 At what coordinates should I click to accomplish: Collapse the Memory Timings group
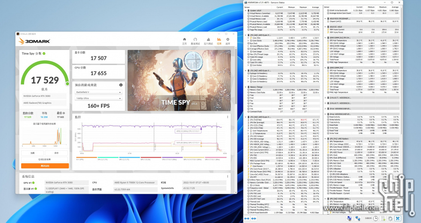point(246,87)
